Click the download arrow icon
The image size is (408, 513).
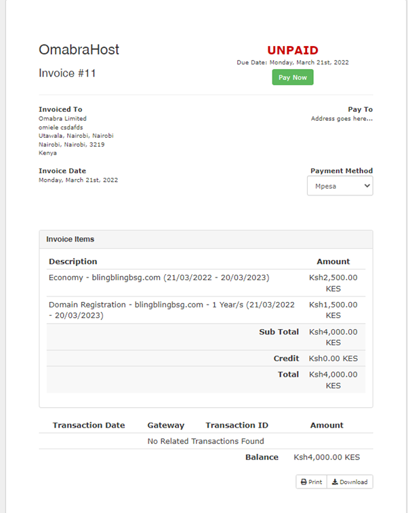pos(335,482)
